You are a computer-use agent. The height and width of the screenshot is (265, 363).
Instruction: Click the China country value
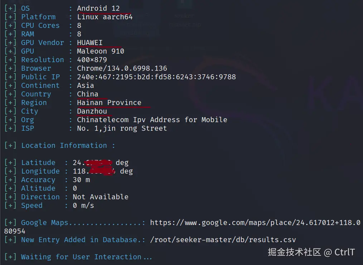(88, 94)
